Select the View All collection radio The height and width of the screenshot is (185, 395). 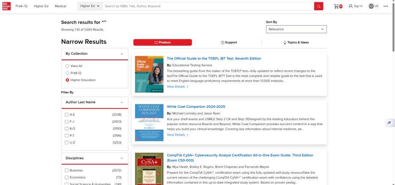click(x=67, y=66)
